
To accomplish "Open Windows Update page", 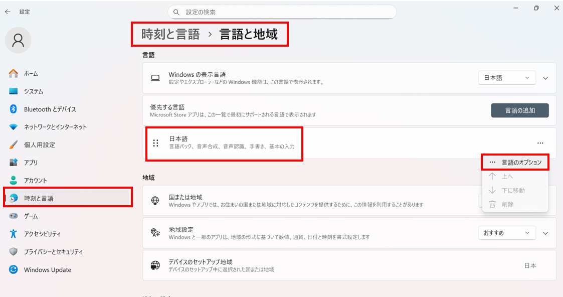I will click(47, 270).
